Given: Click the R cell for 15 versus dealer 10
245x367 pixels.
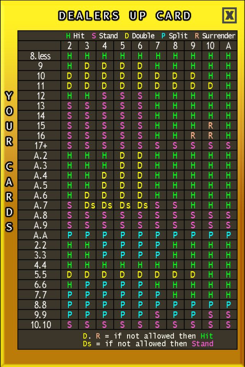Looking at the screenshot, I should (x=211, y=126).
